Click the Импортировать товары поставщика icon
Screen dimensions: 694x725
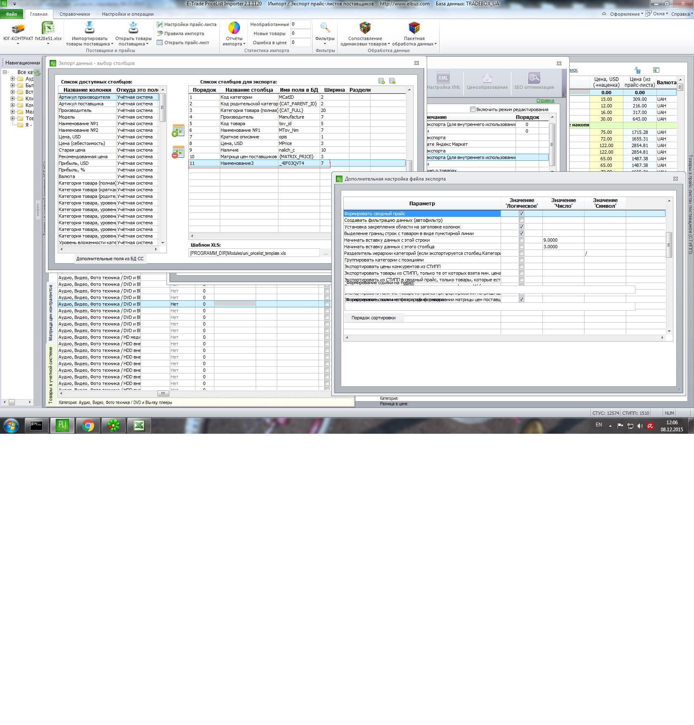coord(89,28)
